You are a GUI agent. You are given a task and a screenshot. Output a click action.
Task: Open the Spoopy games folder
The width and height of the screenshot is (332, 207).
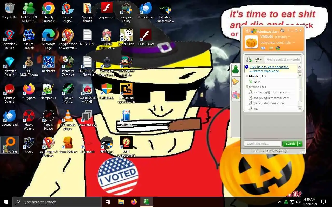87,12
